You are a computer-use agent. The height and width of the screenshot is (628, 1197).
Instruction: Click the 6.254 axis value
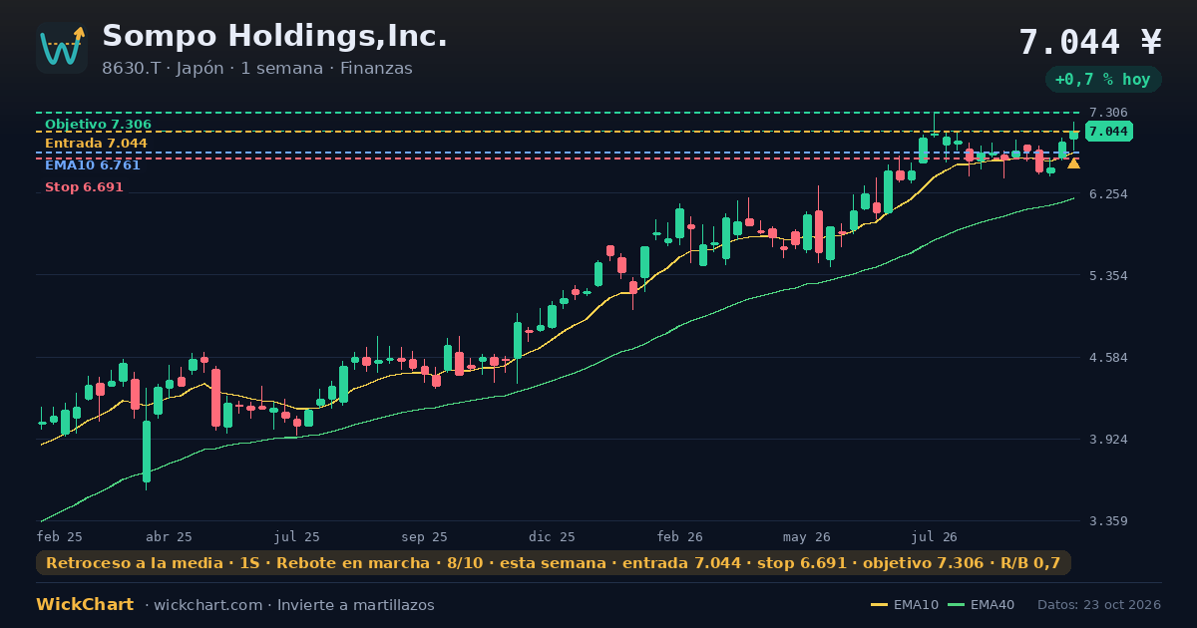[x=1108, y=193]
